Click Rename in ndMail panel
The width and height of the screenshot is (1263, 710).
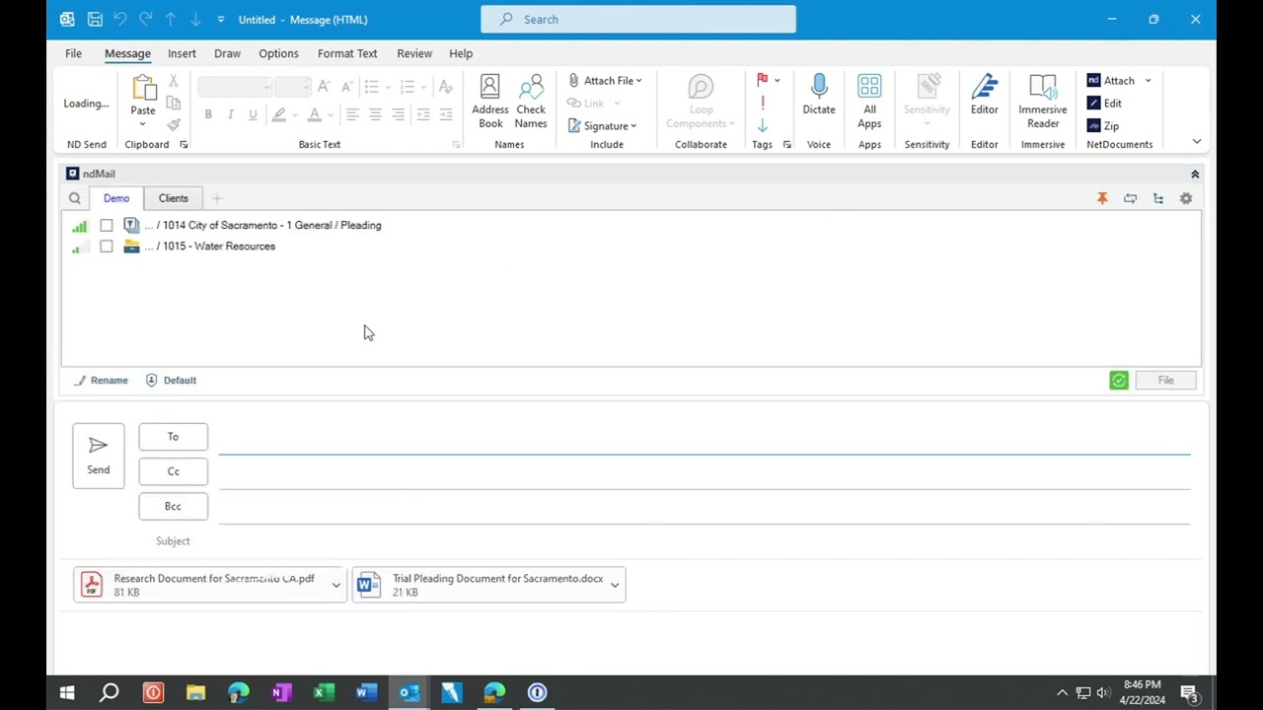coord(101,381)
